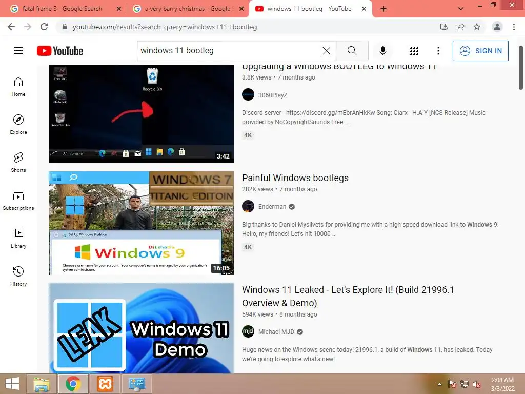Open Subscriptions in the sidebar
This screenshot has height=394, width=525.
(18, 201)
